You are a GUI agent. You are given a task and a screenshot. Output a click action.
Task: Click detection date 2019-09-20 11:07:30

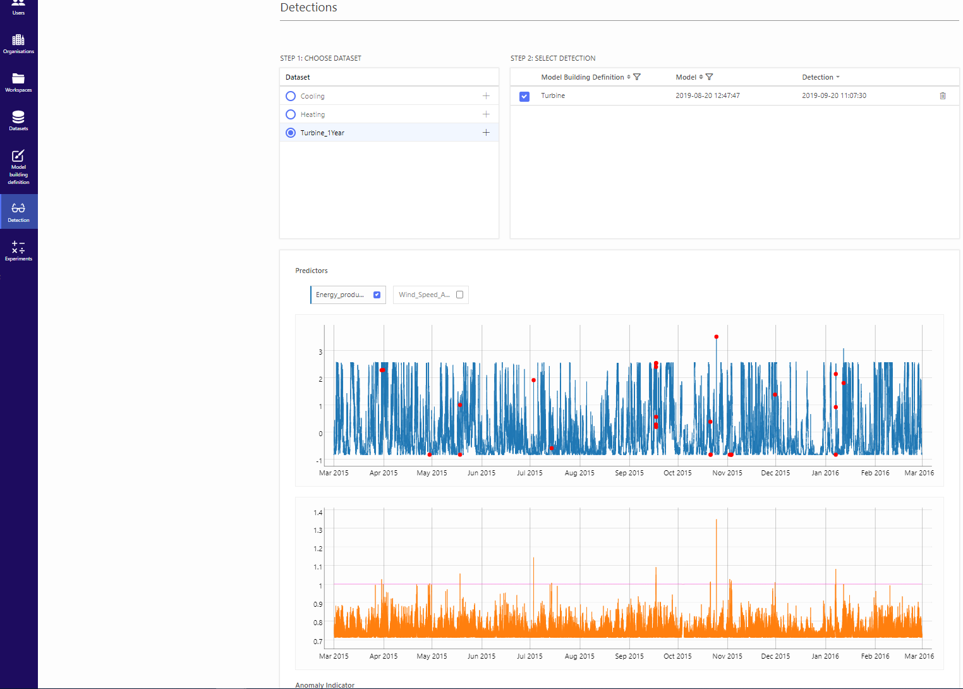[x=834, y=96]
